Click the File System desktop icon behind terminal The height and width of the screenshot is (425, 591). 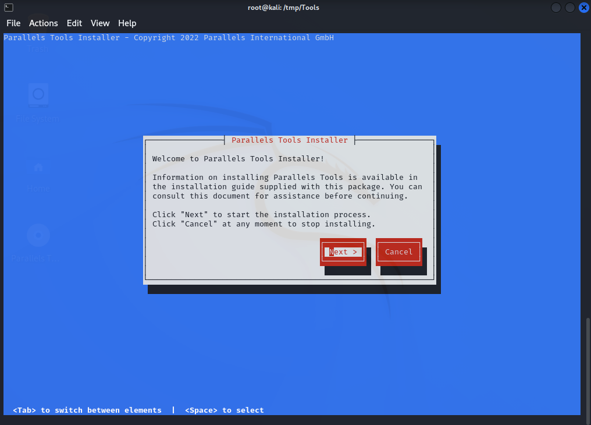(x=38, y=102)
